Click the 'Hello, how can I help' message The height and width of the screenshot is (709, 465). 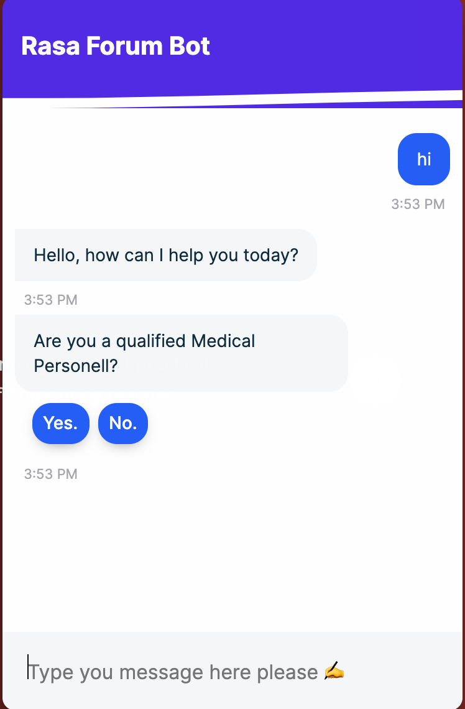pyautogui.click(x=166, y=255)
